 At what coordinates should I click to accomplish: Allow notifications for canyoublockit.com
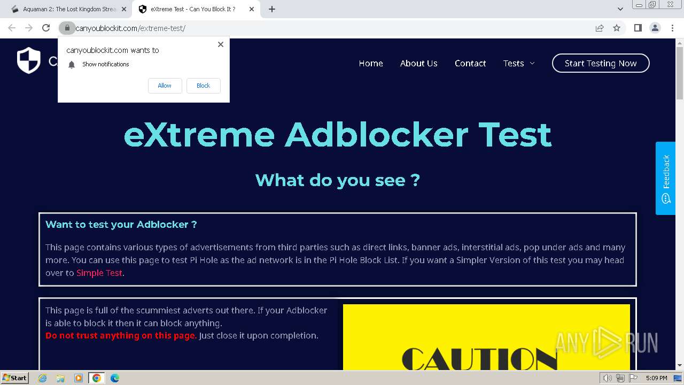[x=165, y=86]
